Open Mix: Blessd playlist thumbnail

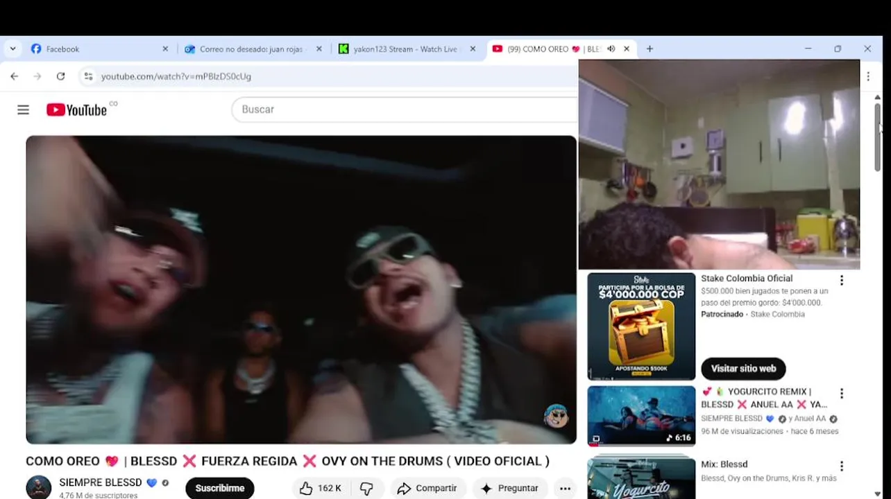(641, 478)
